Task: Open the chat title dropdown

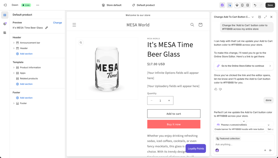Action: point(253,17)
